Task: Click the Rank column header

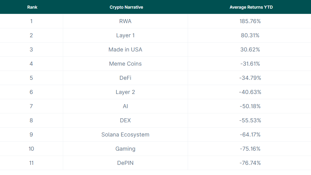Action: tap(32, 7)
